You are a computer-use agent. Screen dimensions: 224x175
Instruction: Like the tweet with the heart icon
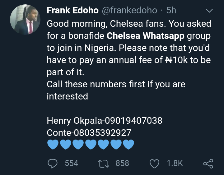[154, 163]
